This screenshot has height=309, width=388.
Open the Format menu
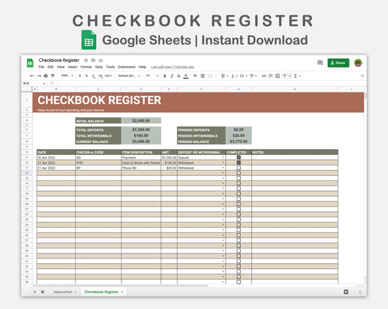point(86,67)
